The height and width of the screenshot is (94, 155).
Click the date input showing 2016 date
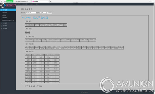click(x=31, y=13)
